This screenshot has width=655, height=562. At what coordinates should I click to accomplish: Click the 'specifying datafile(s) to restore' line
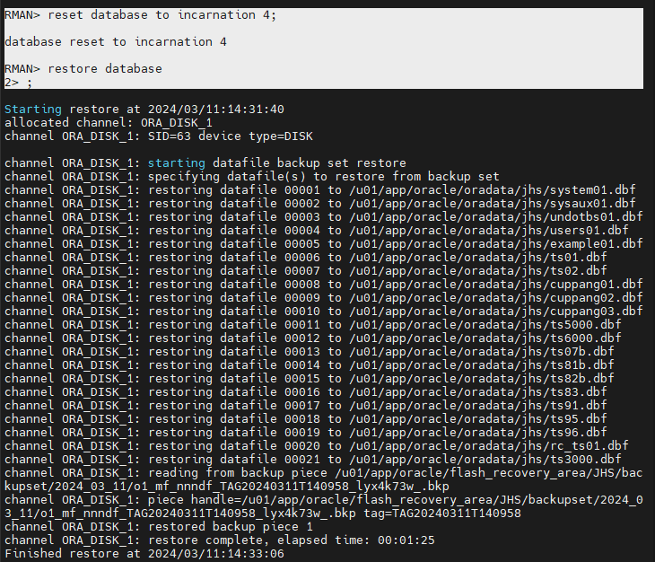(252, 176)
